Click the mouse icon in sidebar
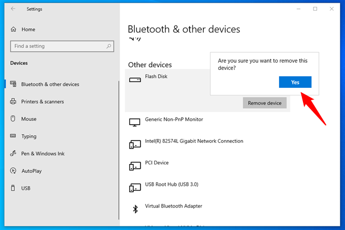Screen dimensions: 345x230 point(13,119)
